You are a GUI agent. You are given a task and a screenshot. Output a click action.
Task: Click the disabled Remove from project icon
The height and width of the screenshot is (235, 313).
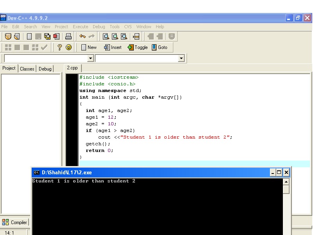tap(160, 36)
